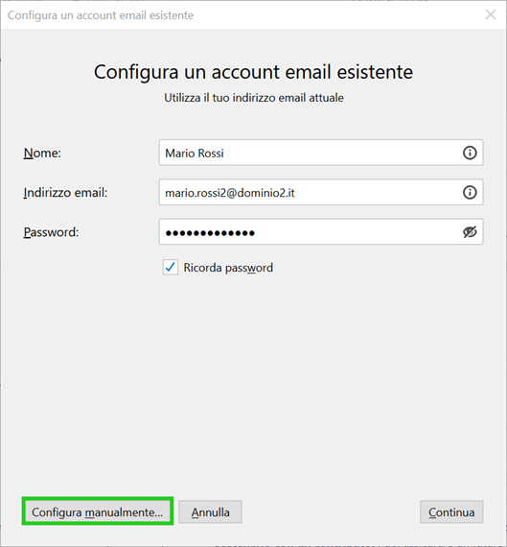The height and width of the screenshot is (547, 507).
Task: Select the email field with mario.rossi2@dominio2.it
Action: coord(321,192)
